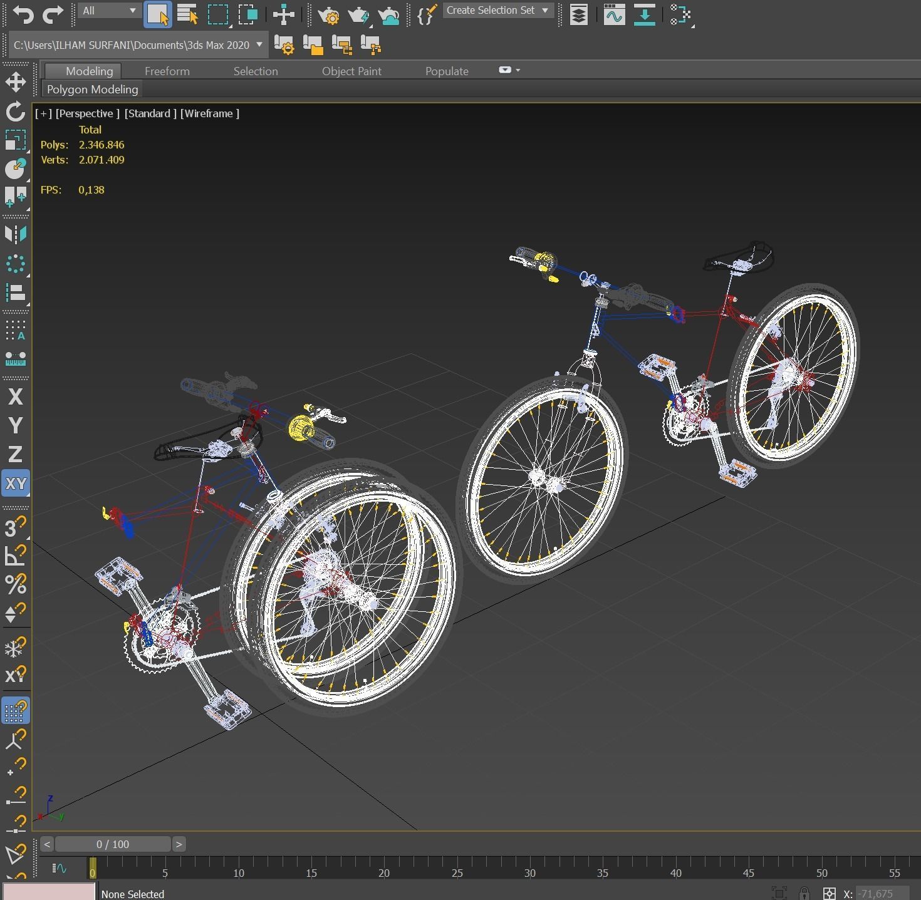Open Render Setup teapot with gear
The width and height of the screenshot is (921, 900).
tap(328, 14)
